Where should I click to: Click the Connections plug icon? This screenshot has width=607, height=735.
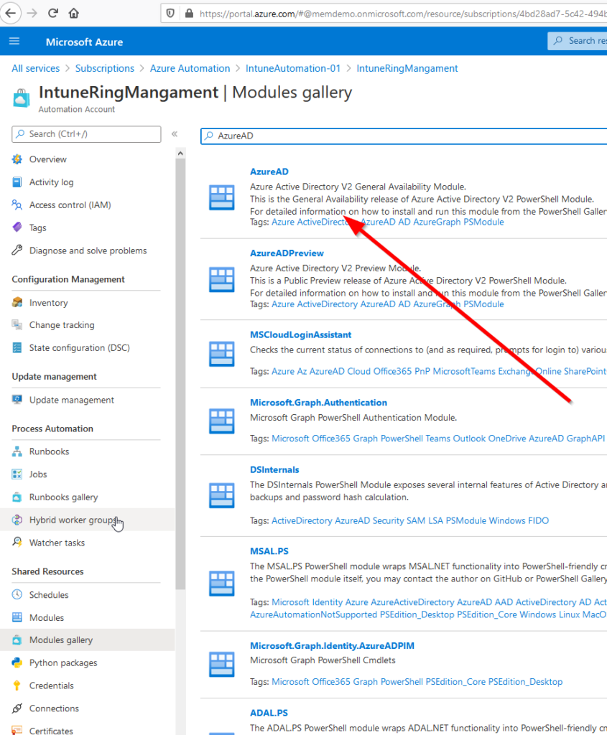(17, 708)
